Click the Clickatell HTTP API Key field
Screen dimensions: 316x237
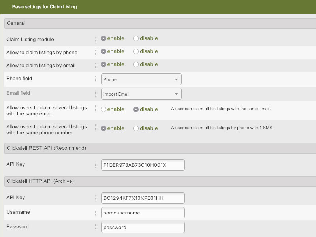click(x=143, y=198)
